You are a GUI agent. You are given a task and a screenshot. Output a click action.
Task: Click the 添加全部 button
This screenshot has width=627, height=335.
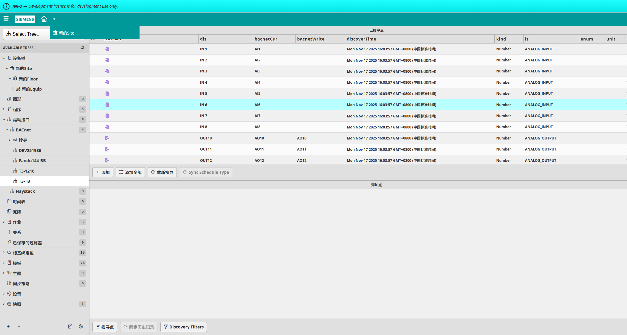pos(130,172)
